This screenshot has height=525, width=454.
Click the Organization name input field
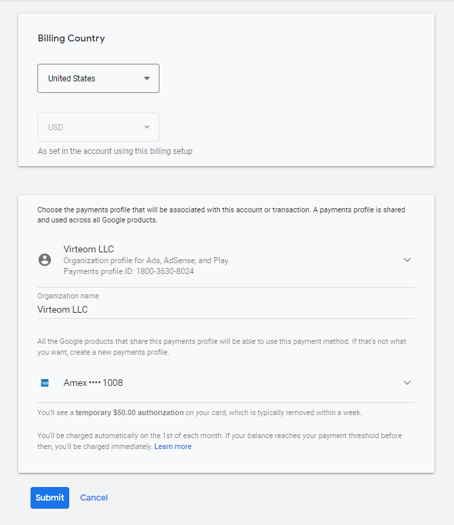[x=225, y=309]
